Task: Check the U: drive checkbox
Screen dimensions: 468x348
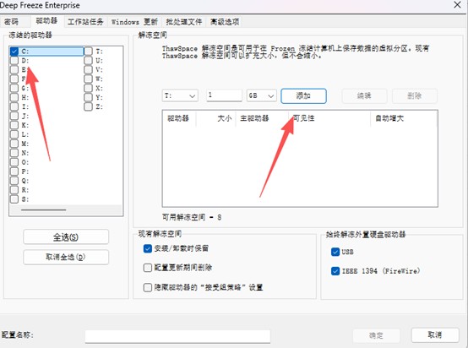Action: [89, 61]
